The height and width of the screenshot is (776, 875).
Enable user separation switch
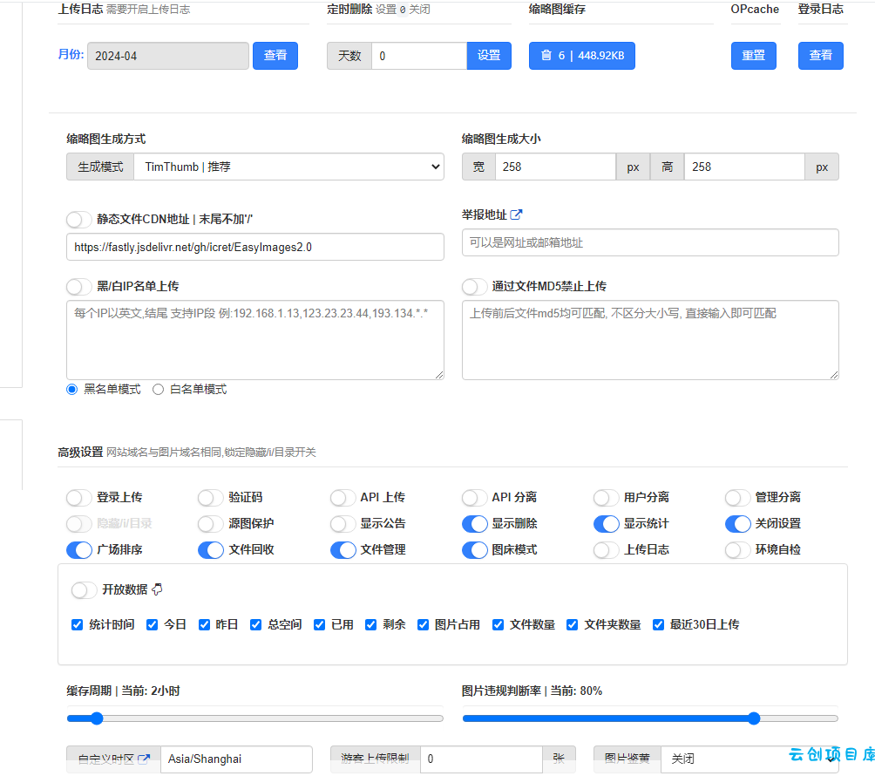pyautogui.click(x=606, y=497)
